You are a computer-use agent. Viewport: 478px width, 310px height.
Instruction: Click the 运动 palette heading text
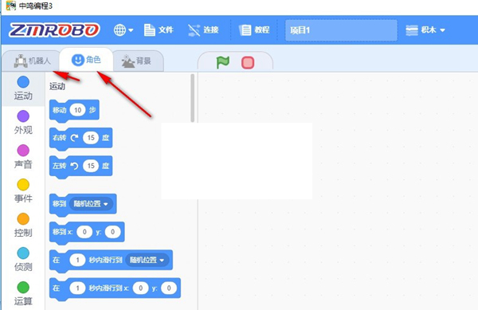(57, 87)
